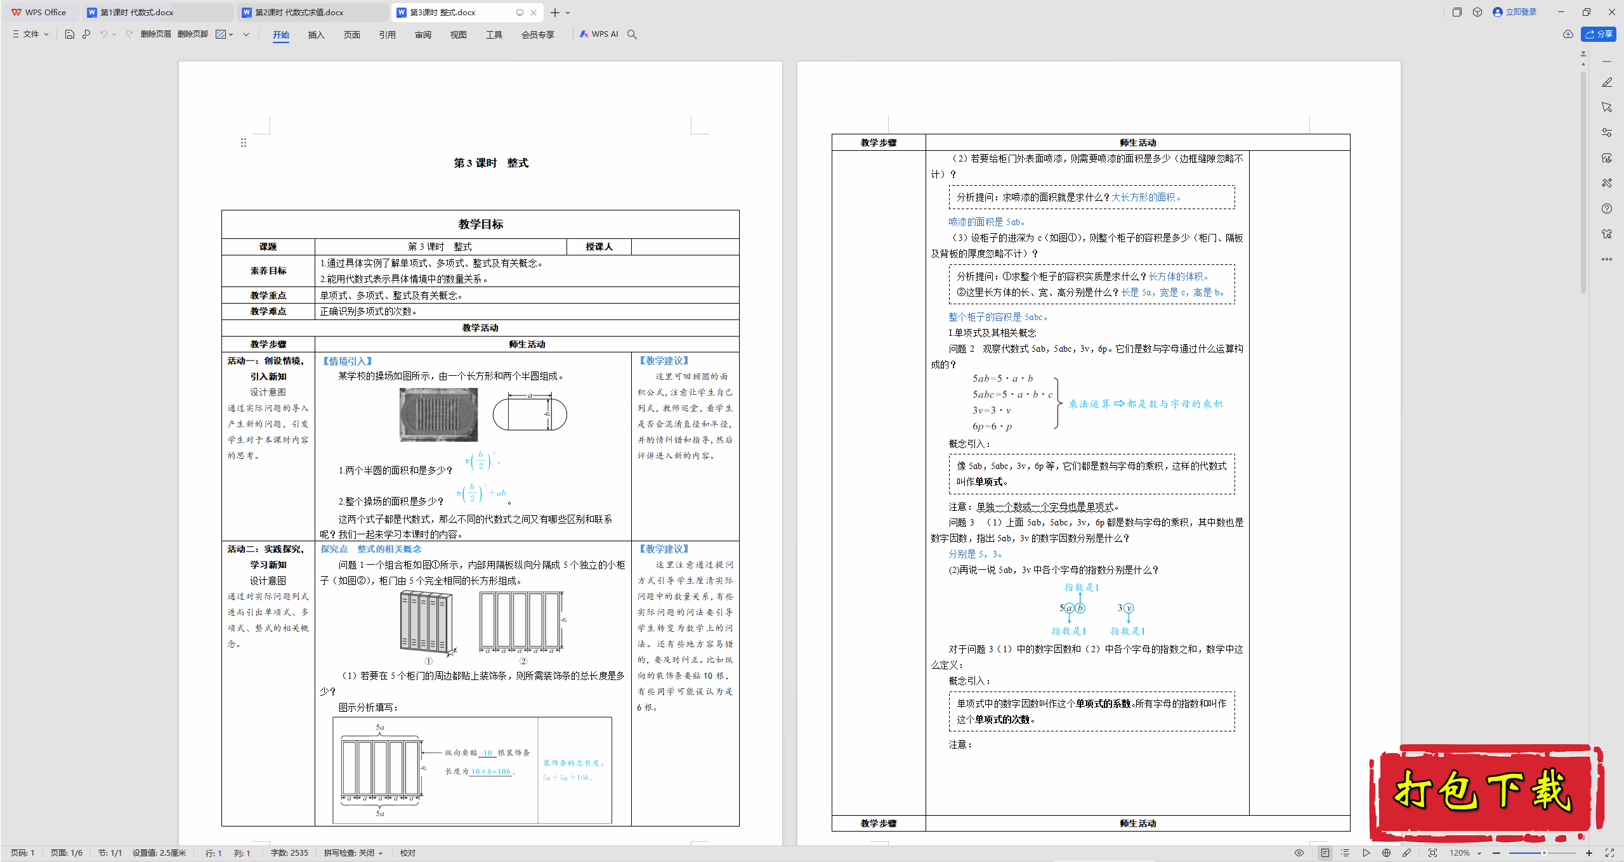The width and height of the screenshot is (1624, 862).
Task: Click the scrollbar up arrow
Action: 1583,64
